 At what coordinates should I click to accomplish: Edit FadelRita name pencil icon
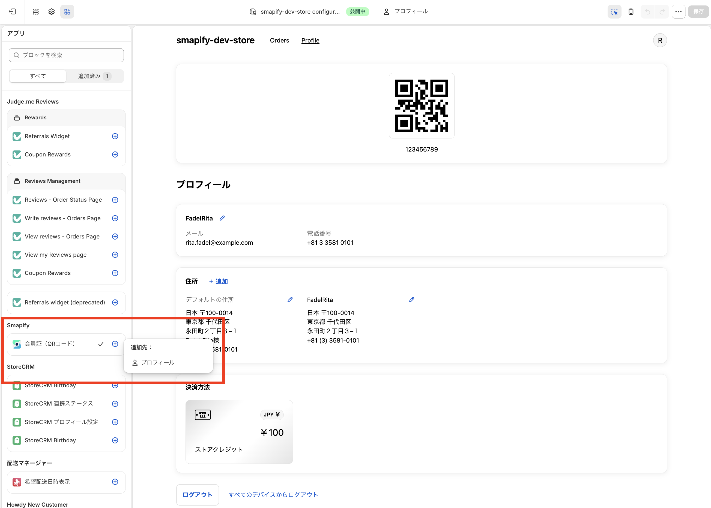click(222, 218)
